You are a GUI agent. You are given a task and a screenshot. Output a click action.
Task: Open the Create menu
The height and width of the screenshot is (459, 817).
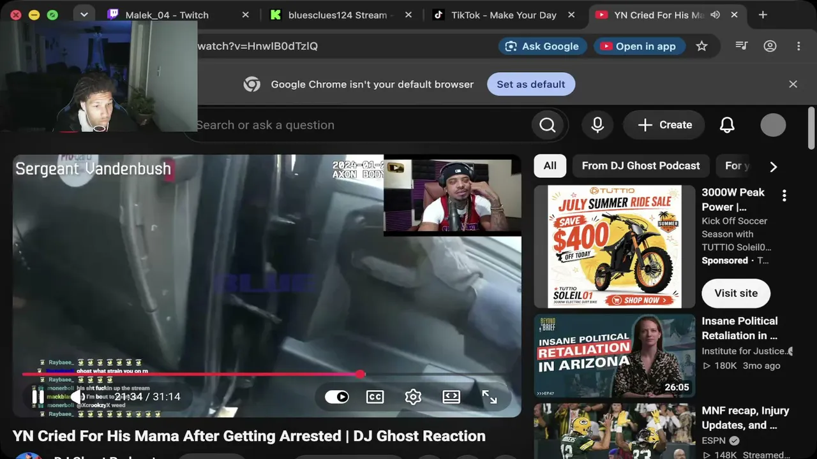click(x=664, y=125)
